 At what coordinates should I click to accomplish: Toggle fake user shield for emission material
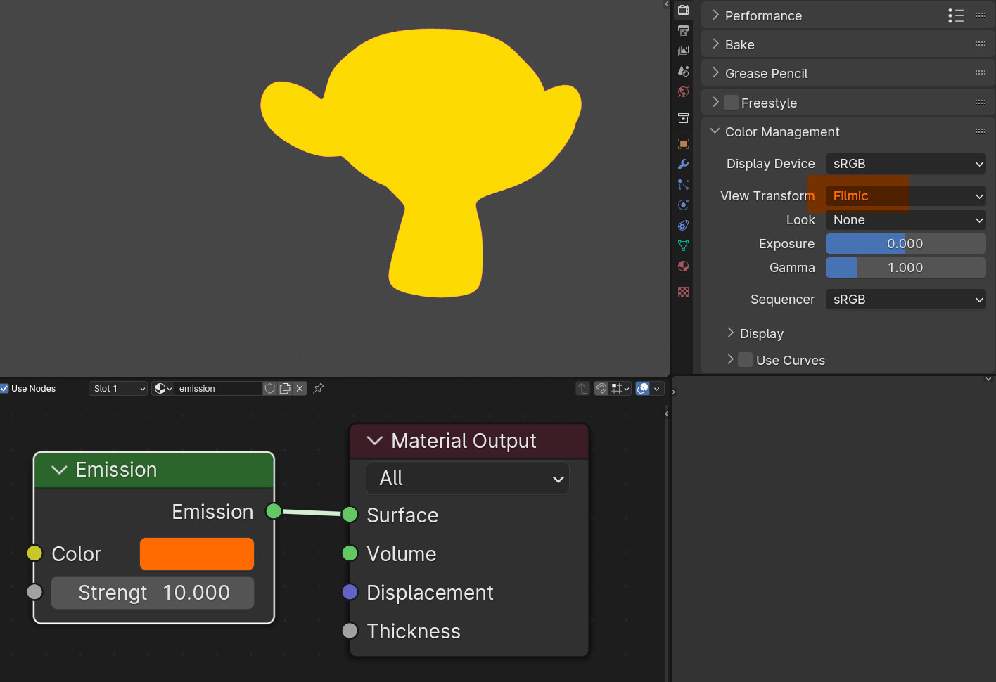click(269, 388)
